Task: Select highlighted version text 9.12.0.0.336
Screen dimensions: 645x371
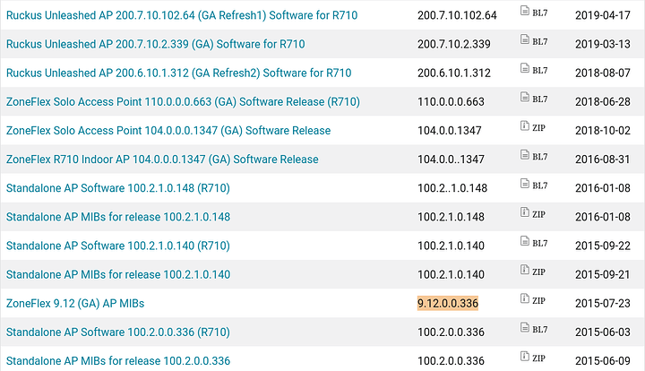Action: (448, 303)
